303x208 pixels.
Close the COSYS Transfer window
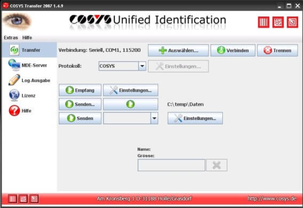tap(298, 6)
